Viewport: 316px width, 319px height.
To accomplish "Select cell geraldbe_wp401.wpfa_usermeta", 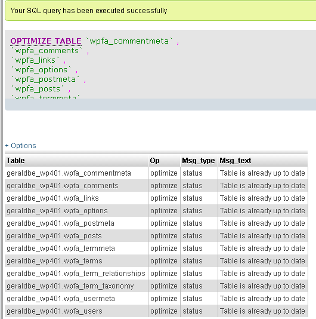I will [76, 299].
